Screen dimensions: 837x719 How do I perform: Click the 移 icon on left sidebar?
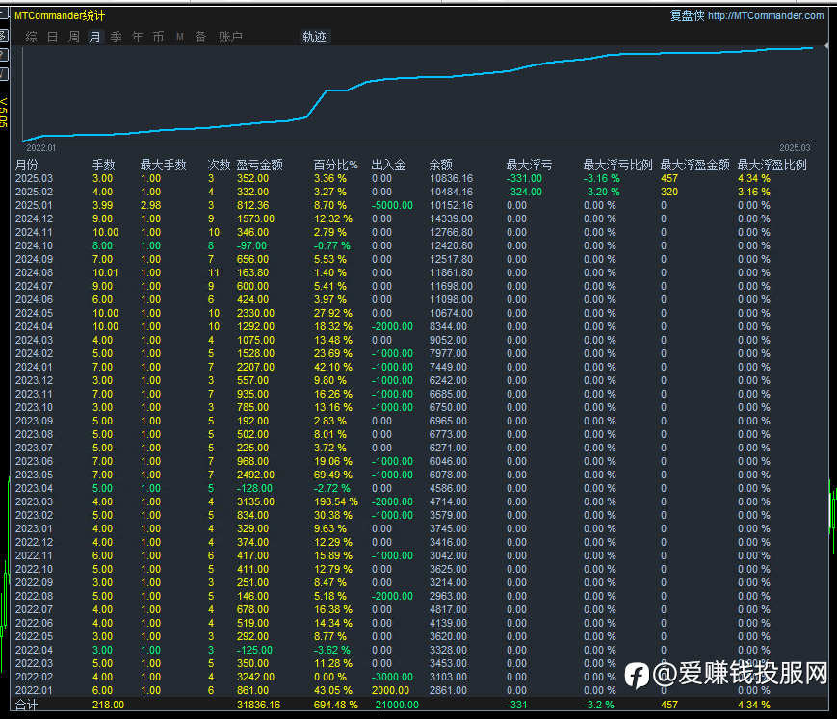[3, 36]
